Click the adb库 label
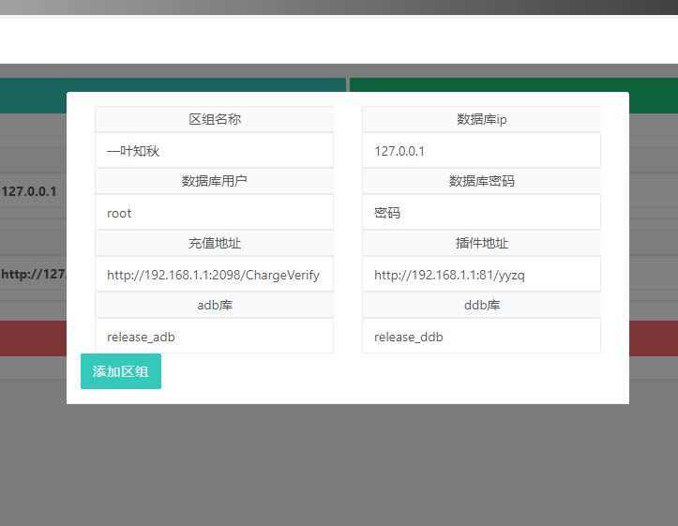The height and width of the screenshot is (526, 678). (215, 305)
